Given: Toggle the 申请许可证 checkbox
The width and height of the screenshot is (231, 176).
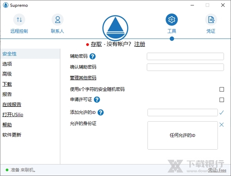Looking at the screenshot, I should click(222, 100).
